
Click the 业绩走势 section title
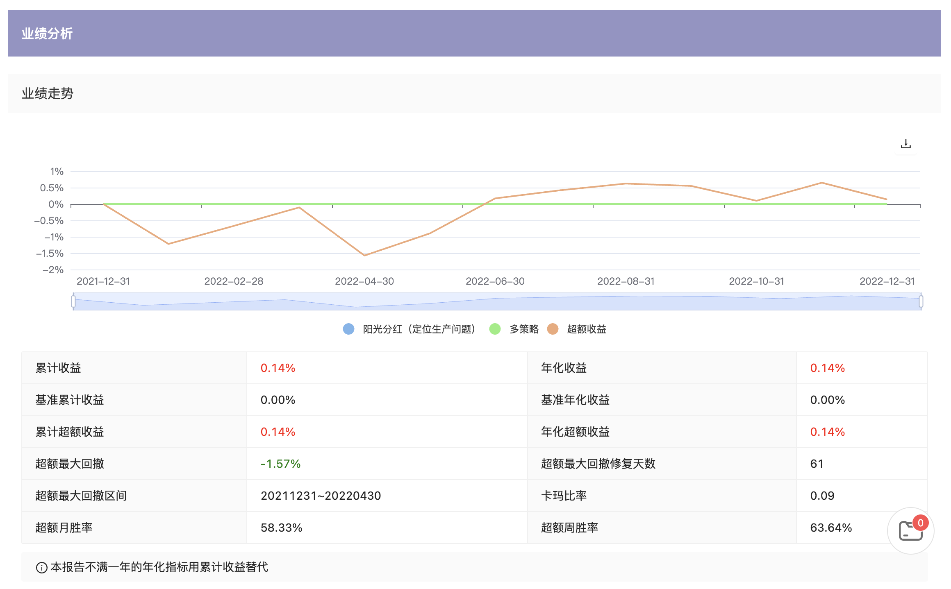(48, 93)
